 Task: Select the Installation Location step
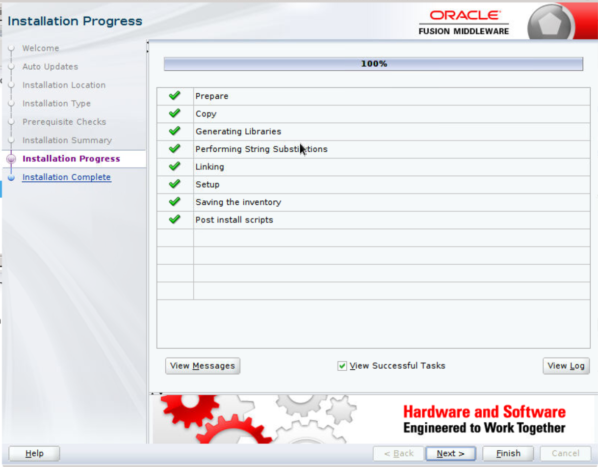point(64,85)
